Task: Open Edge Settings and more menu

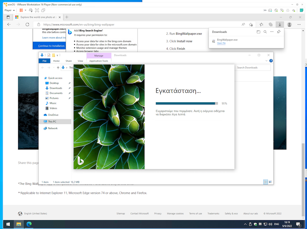Action: coord(299,25)
